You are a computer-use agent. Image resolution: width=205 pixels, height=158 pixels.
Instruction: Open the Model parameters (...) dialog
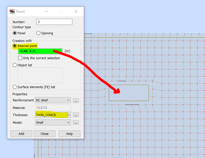76,122
